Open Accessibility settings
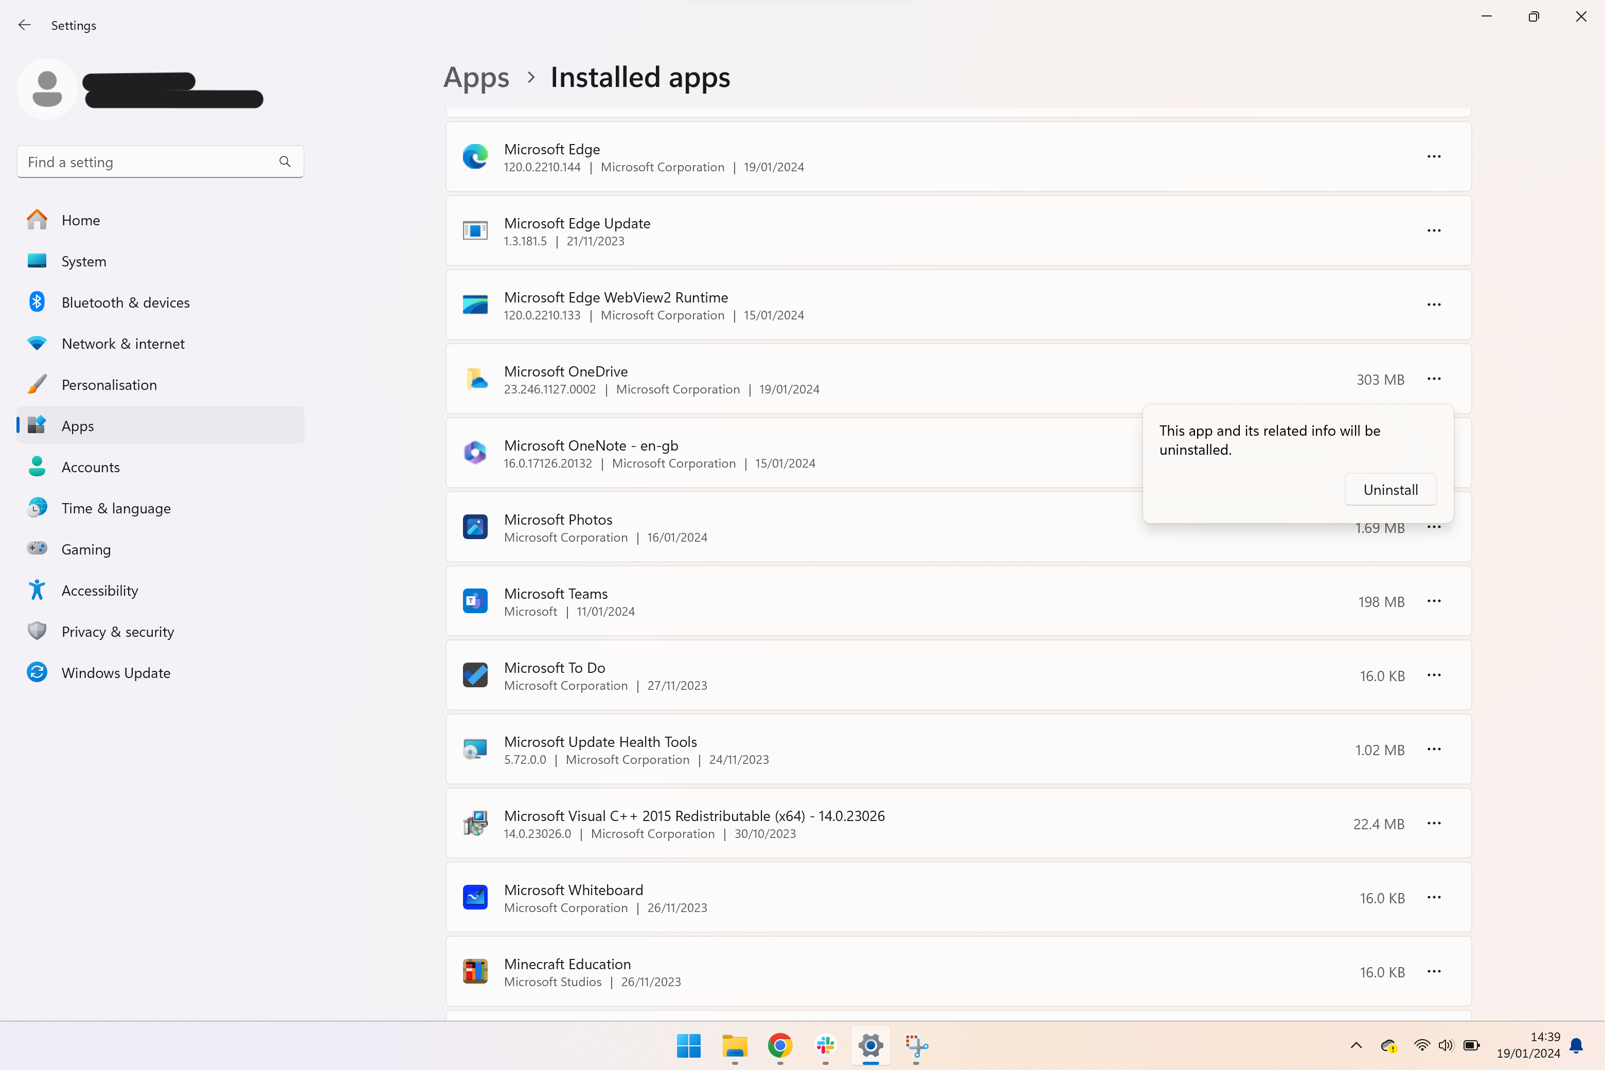The width and height of the screenshot is (1605, 1070). point(160,590)
